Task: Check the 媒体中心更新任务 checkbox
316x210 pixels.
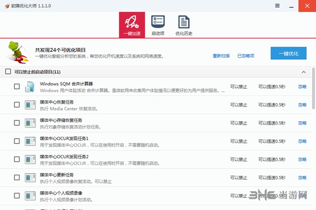Action: 17,178
